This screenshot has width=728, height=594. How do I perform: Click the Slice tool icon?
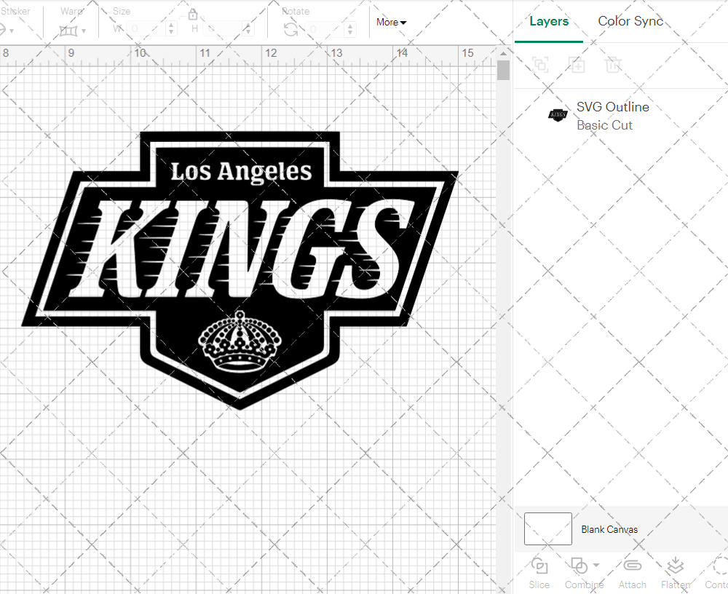[x=539, y=566]
